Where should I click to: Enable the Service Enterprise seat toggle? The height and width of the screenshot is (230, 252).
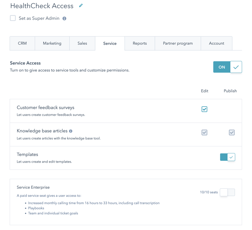click(227, 192)
